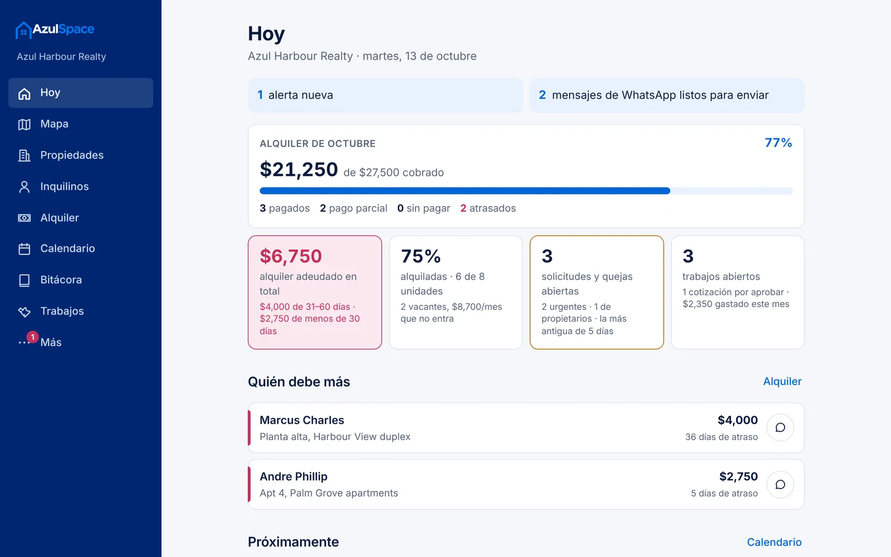Open Andre Phillip tenant name

(293, 477)
